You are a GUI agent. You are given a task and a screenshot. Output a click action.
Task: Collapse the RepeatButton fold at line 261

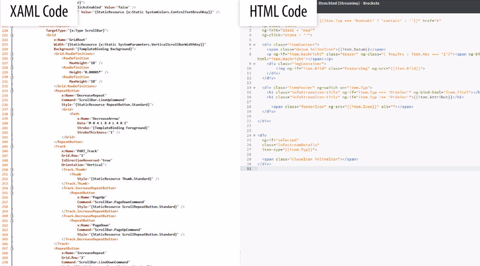click(12, 221)
